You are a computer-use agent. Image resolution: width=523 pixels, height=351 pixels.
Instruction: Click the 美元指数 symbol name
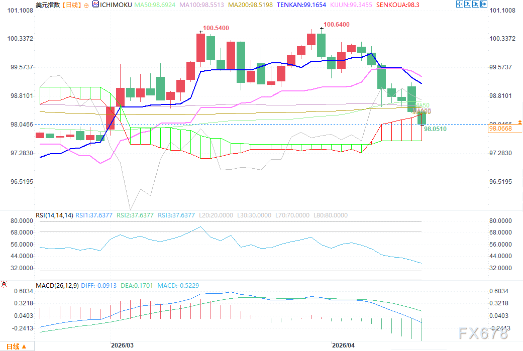click(x=47, y=5)
